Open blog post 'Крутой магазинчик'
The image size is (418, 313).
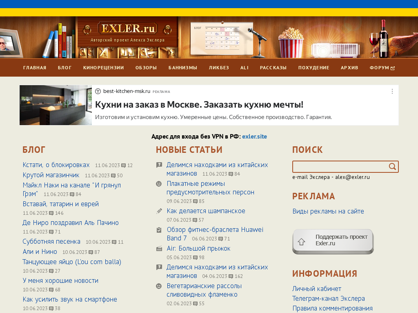point(51,175)
